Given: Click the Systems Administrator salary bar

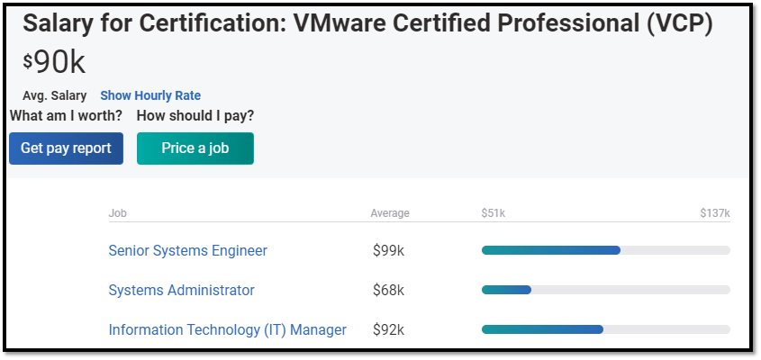Looking at the screenshot, I should (x=606, y=290).
